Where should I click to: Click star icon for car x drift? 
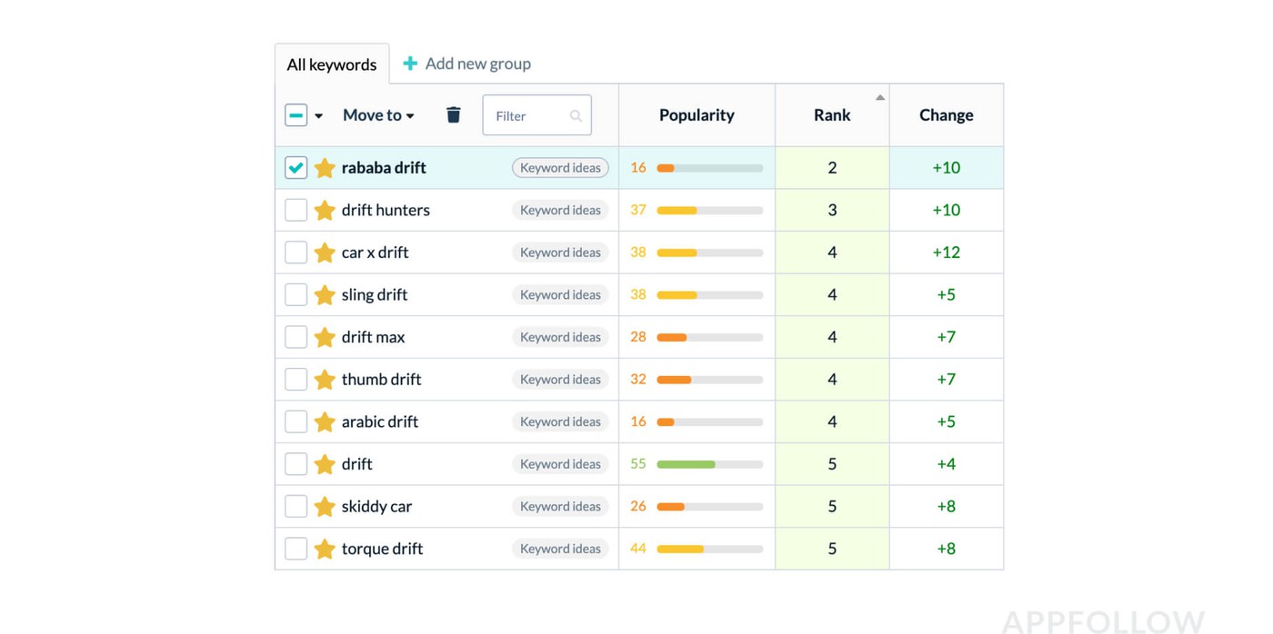(x=325, y=253)
